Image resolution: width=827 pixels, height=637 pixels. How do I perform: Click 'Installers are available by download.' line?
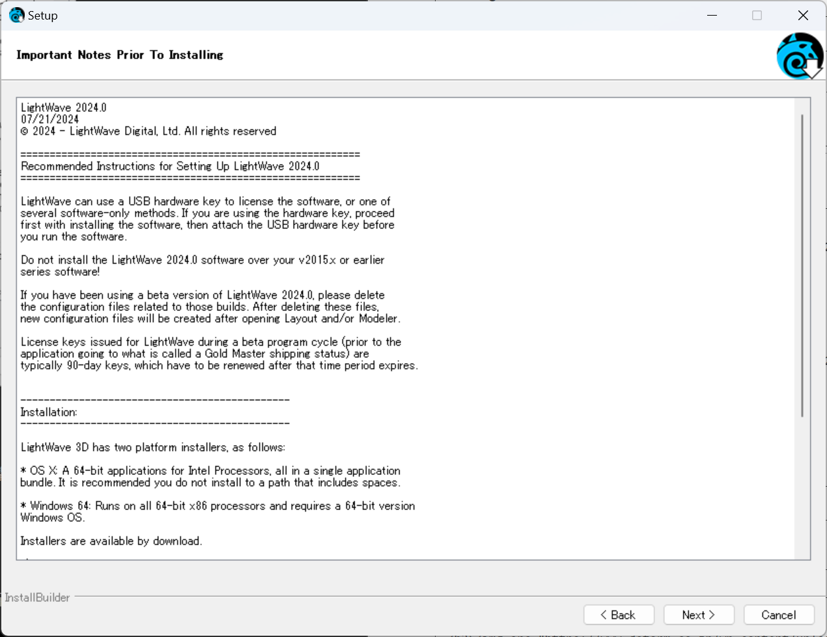[111, 541]
